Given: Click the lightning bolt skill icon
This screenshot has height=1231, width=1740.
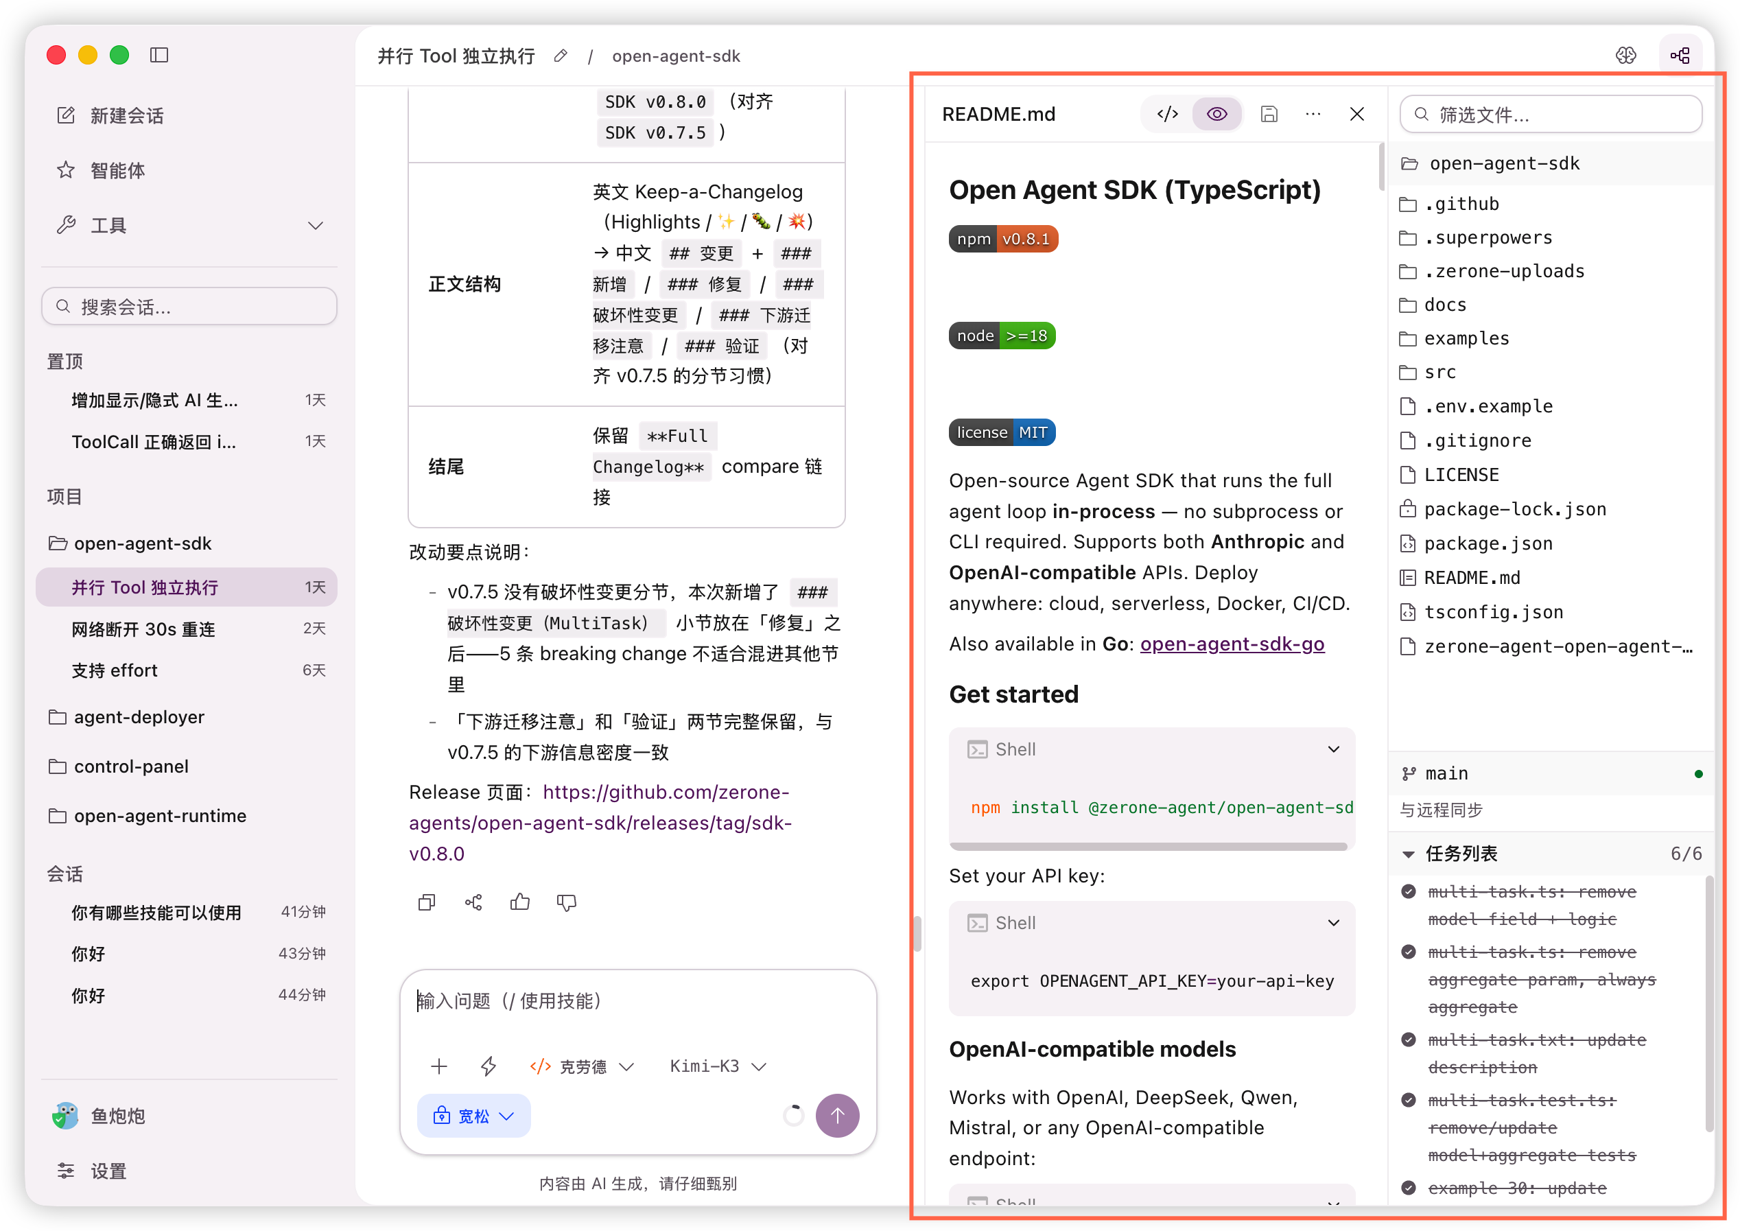Looking at the screenshot, I should [488, 1066].
